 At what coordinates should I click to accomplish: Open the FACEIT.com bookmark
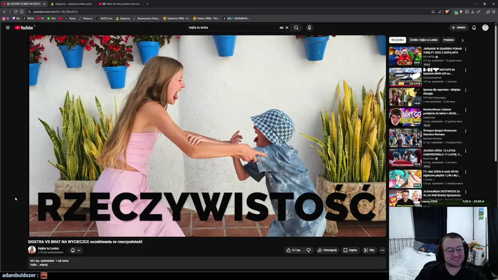[x=104, y=18]
